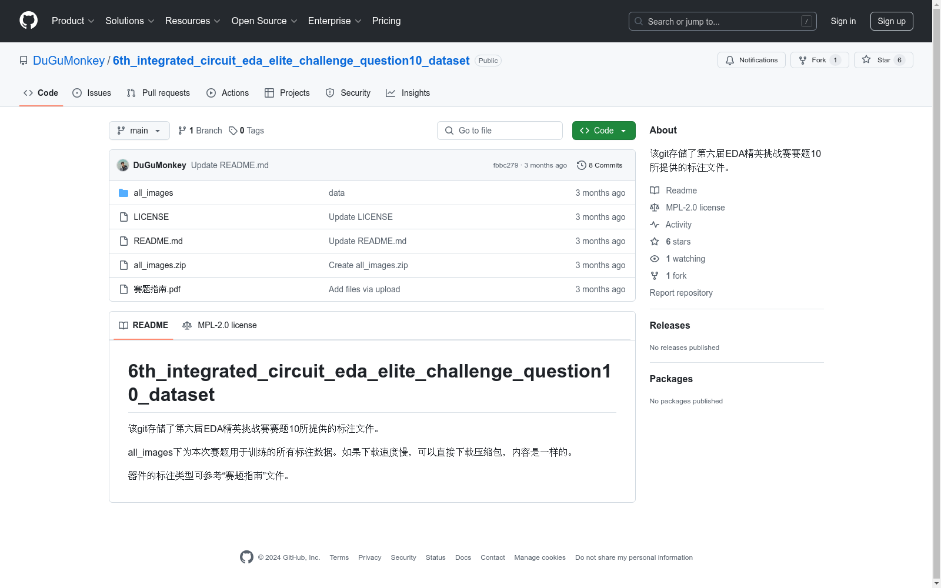This screenshot has width=941, height=588.
Task: Open the repository name link in header
Action: (x=291, y=61)
